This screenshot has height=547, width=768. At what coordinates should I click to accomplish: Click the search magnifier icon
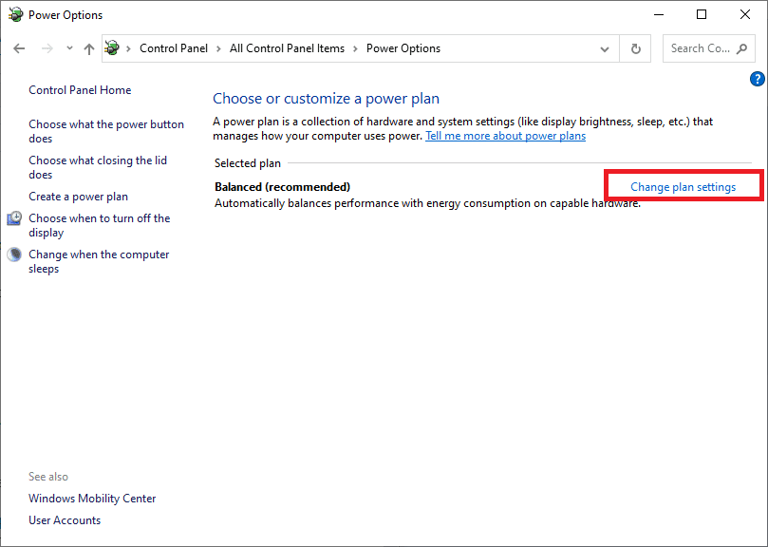click(x=742, y=48)
